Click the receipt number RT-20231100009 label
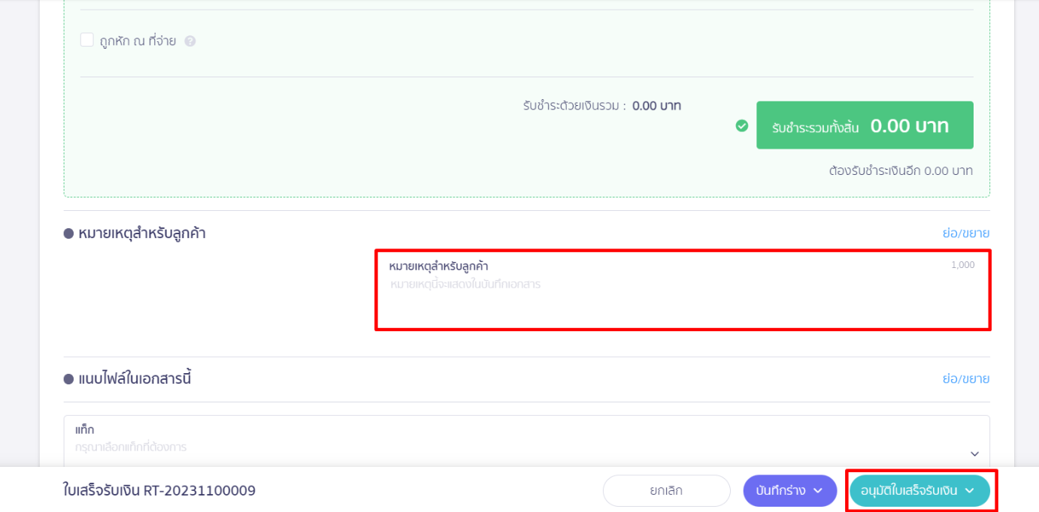 [159, 491]
